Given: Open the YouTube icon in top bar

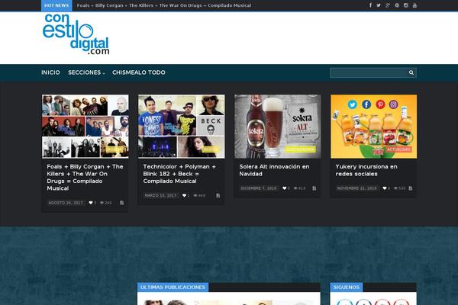Looking at the screenshot, I should [x=414, y=5].
